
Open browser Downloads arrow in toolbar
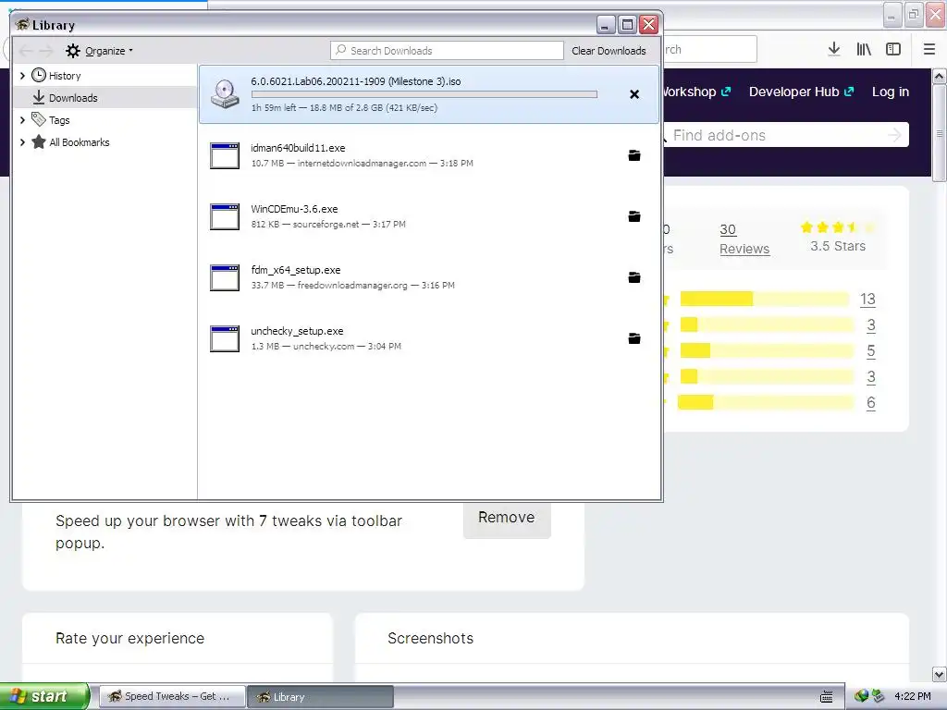[834, 49]
